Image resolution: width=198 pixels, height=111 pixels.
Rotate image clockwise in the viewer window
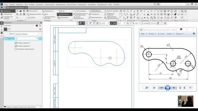click(x=184, y=88)
